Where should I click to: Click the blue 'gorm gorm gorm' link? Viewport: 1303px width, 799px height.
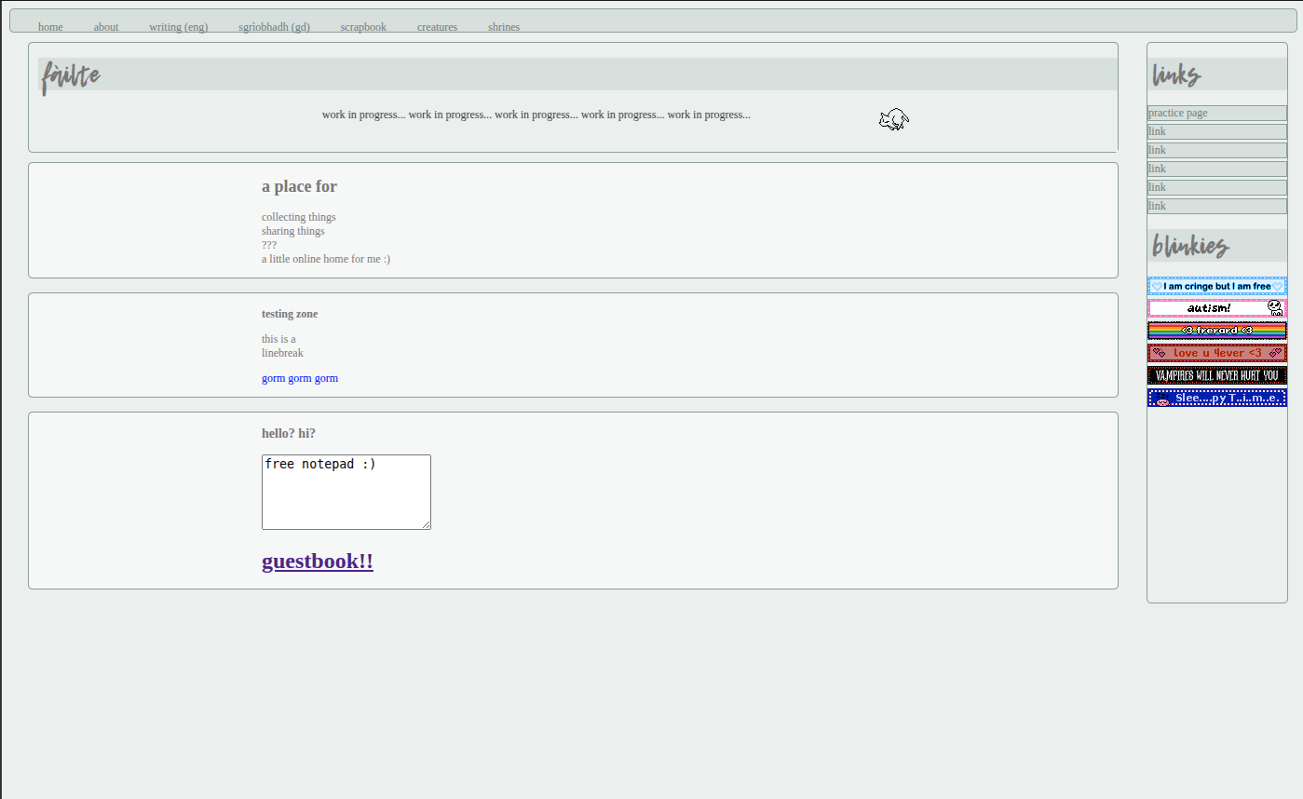click(300, 378)
